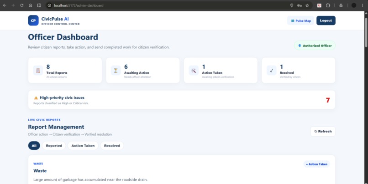Click the red extension icon in toolbar
The height and width of the screenshot is (184, 368).
click(319, 5)
